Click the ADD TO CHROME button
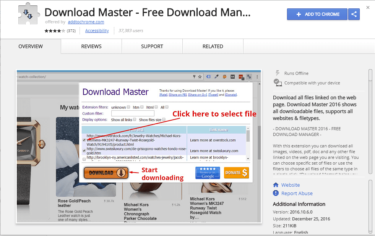This screenshot has height=236, width=375. (317, 15)
